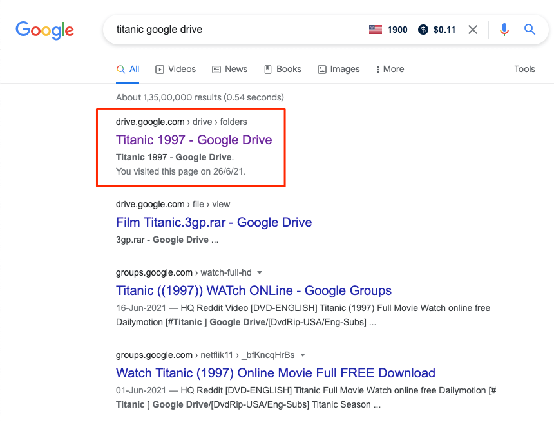
Task: Switch to the News tab
Action: coord(230,70)
